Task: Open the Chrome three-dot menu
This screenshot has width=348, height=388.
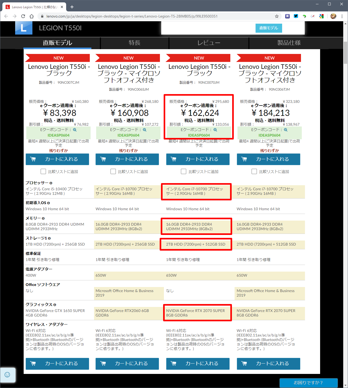Action: tap(342, 16)
